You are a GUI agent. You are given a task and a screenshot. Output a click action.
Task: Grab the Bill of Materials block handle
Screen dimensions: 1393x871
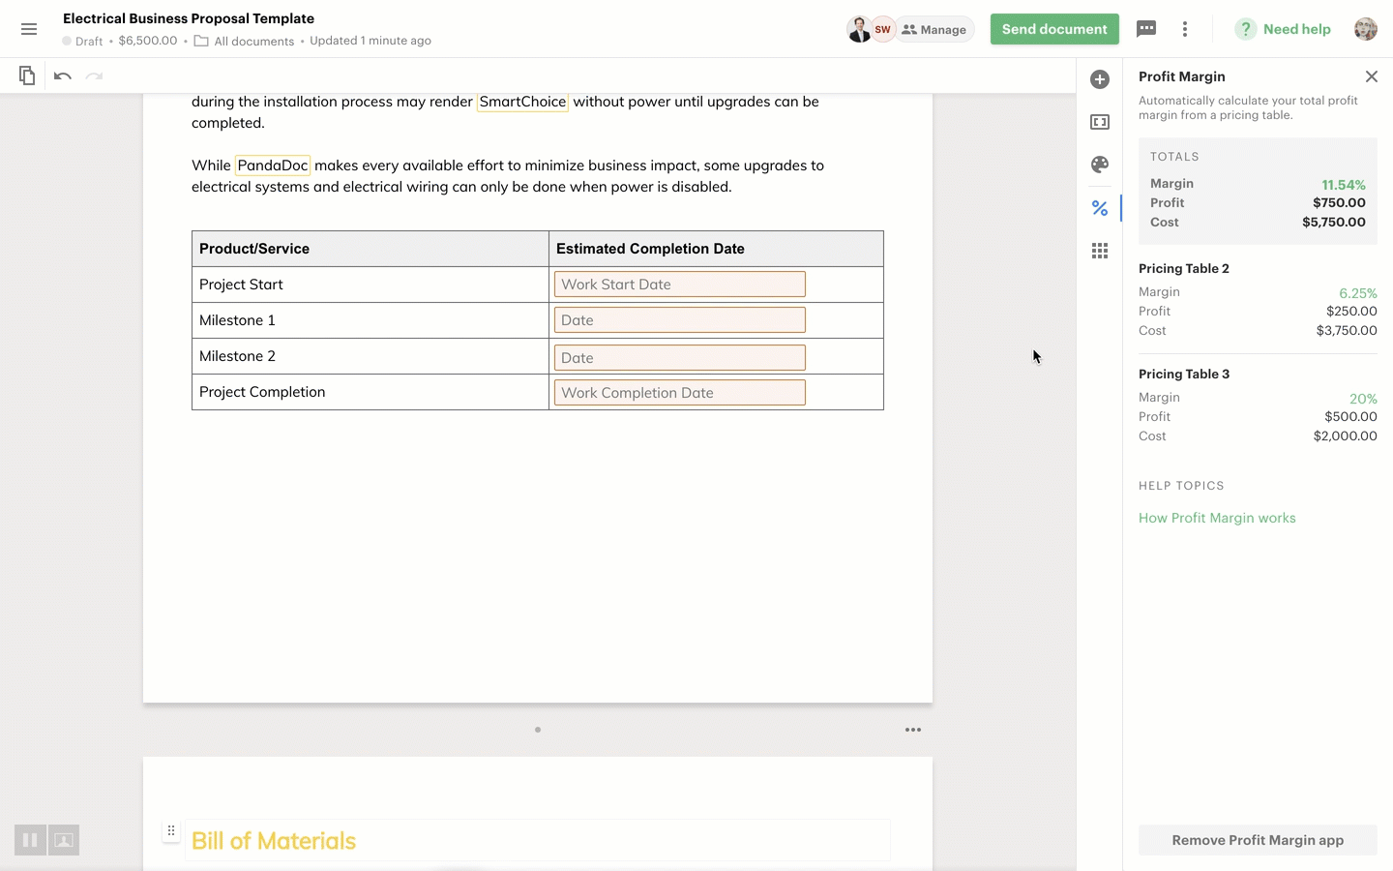(x=171, y=830)
